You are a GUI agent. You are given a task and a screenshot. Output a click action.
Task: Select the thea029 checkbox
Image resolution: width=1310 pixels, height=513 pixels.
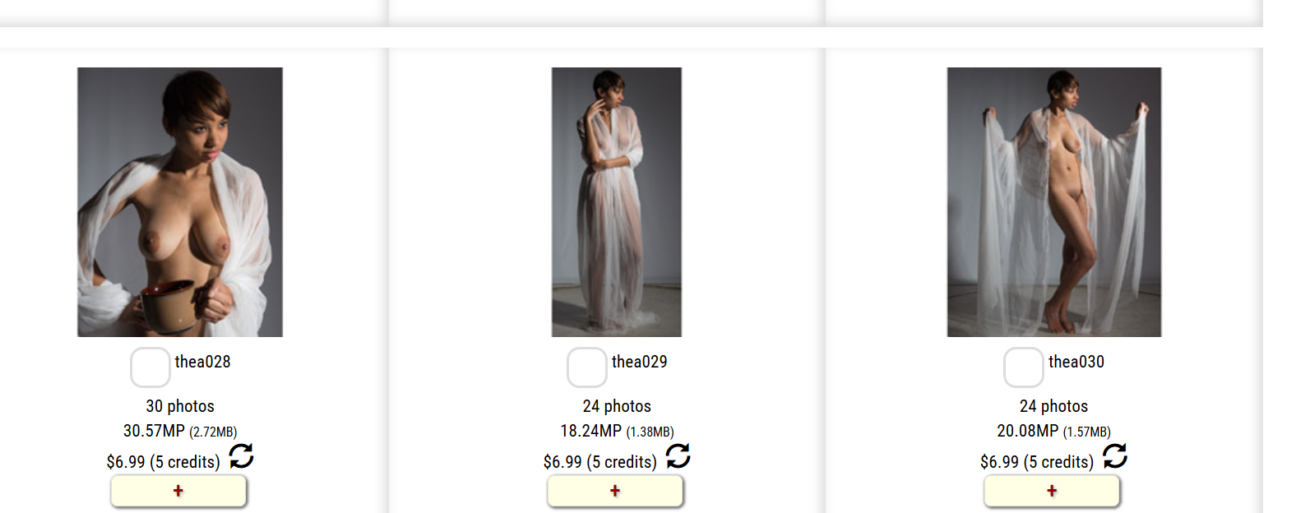tap(587, 367)
